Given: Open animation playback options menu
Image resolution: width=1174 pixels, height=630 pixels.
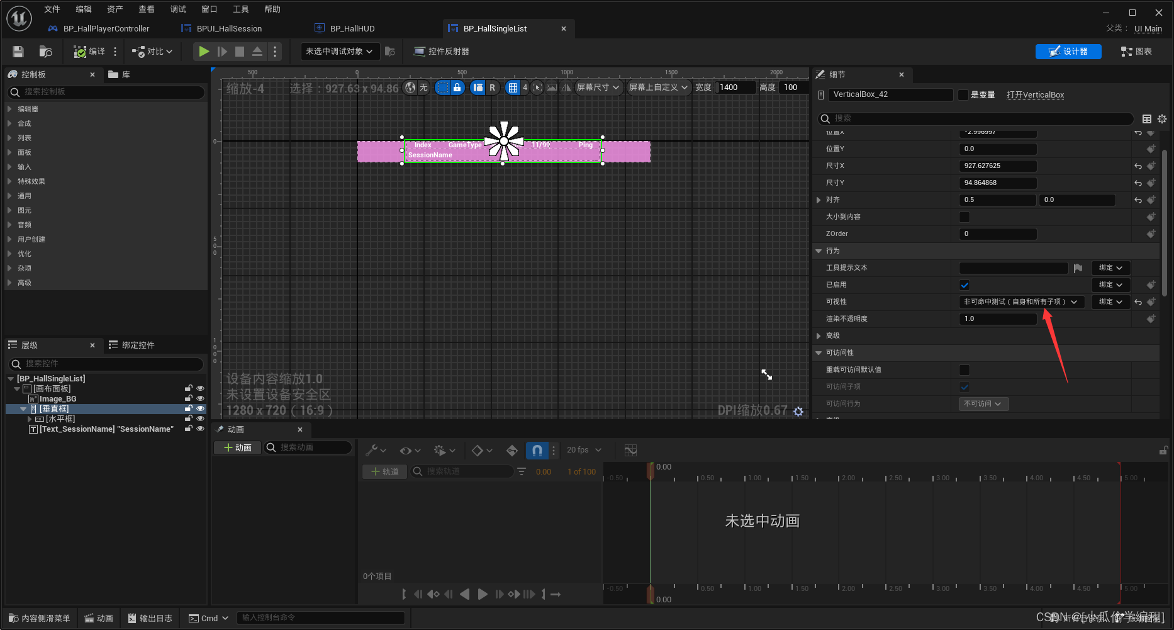Looking at the screenshot, I should 444,450.
